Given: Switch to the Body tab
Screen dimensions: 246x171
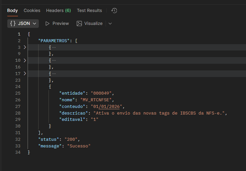Looking at the screenshot, I should pyautogui.click(x=13, y=11).
